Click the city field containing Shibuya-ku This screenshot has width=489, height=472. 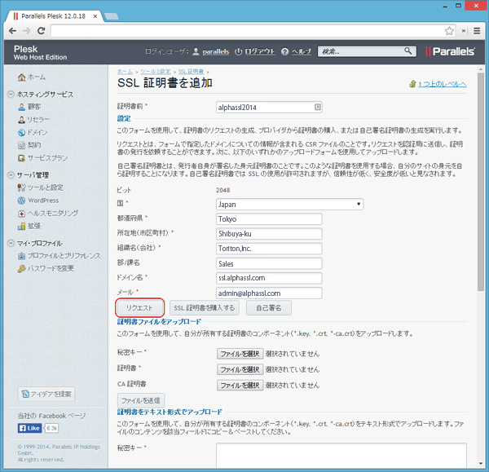click(269, 234)
